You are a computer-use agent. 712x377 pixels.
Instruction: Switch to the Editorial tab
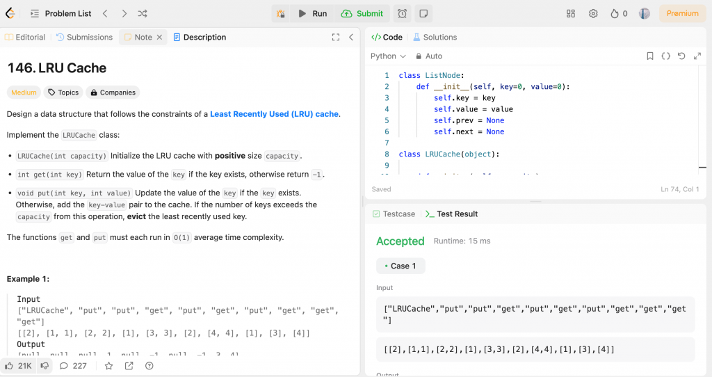[x=25, y=38]
